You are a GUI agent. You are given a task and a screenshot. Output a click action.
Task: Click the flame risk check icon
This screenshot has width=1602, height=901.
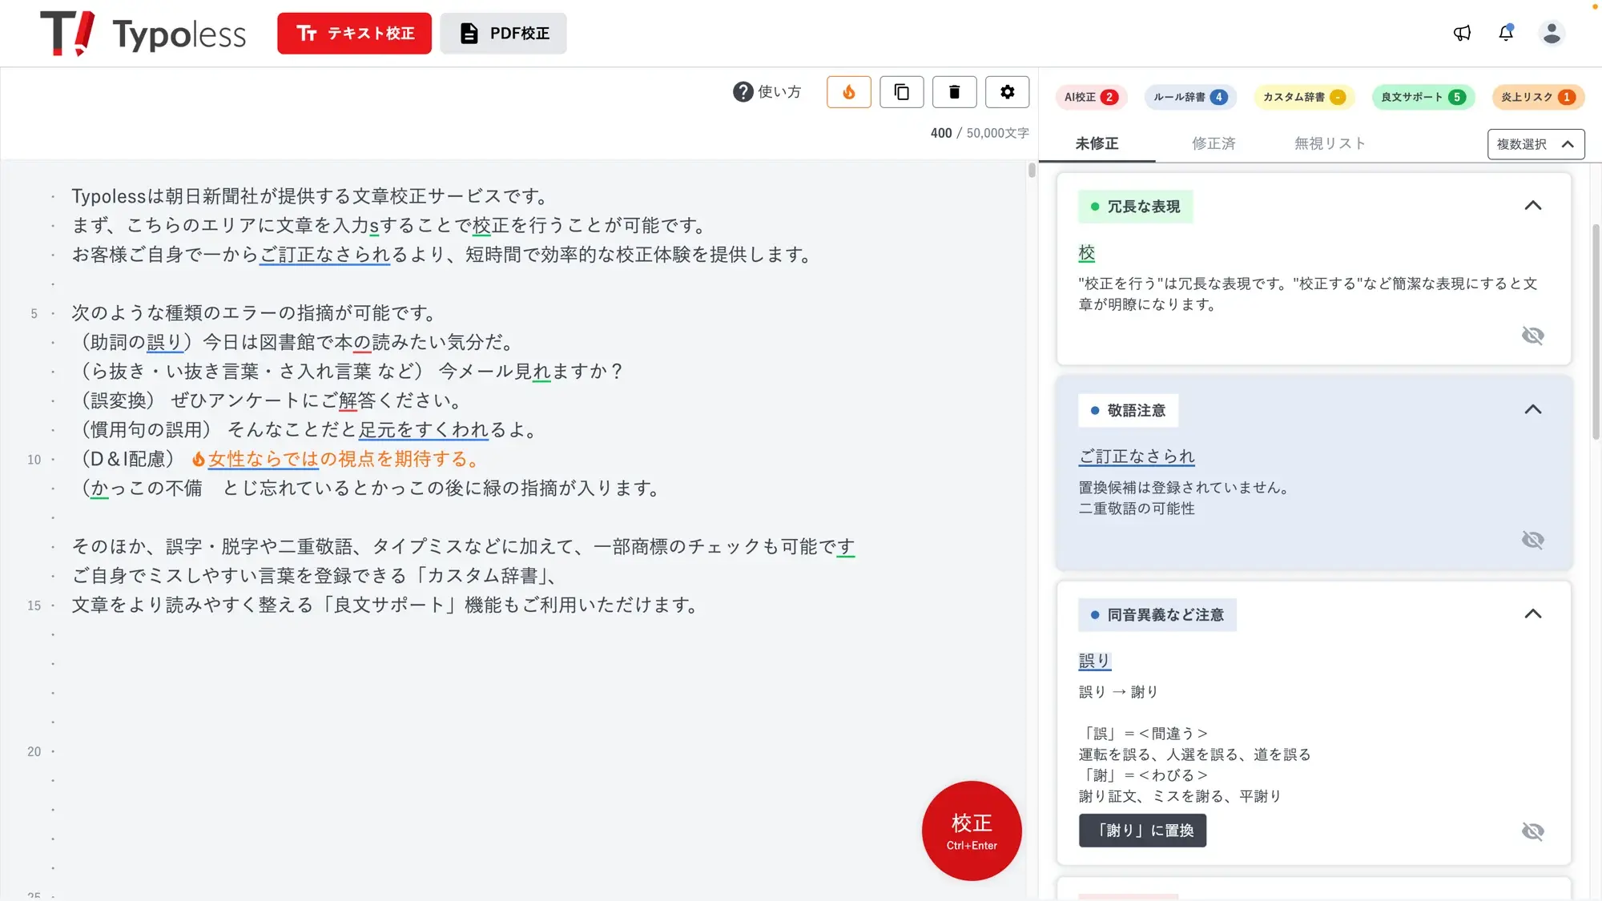click(x=848, y=92)
